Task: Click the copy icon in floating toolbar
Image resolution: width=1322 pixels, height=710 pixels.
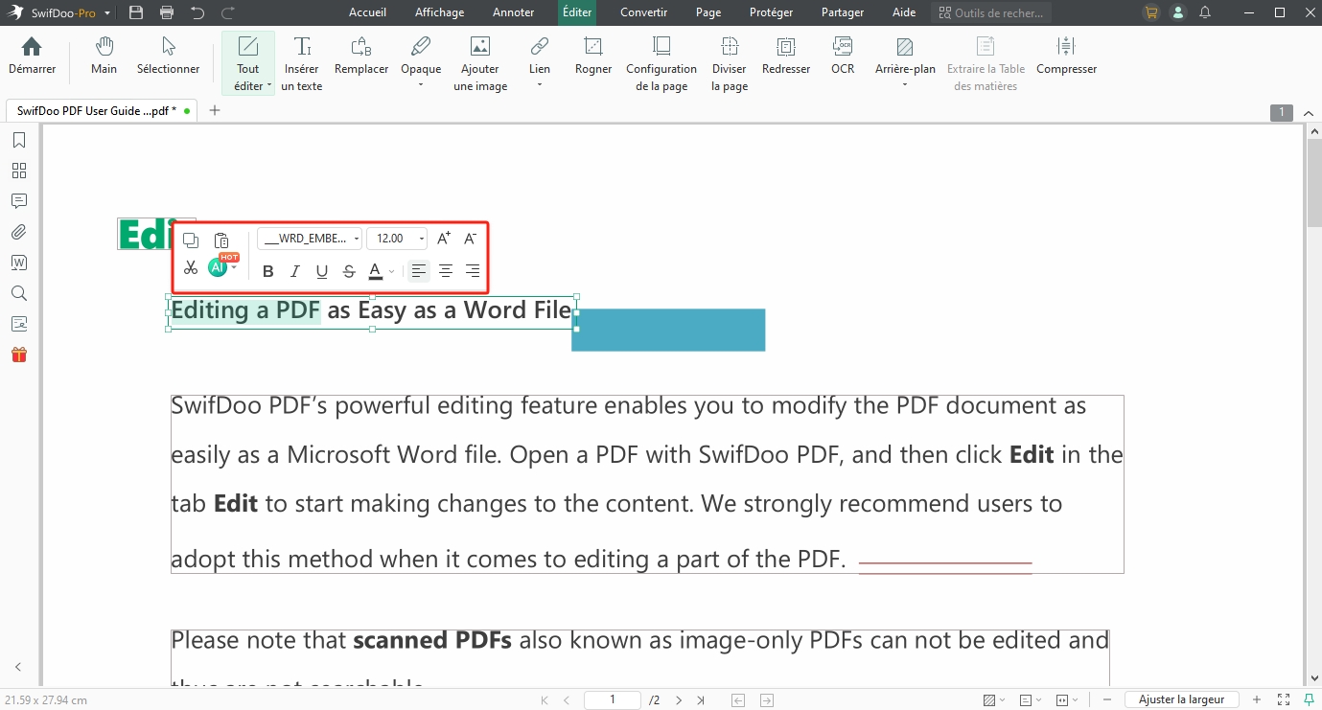Action: (191, 240)
